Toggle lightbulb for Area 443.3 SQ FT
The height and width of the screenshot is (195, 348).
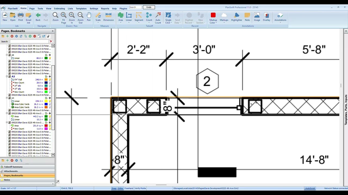click(50, 116)
